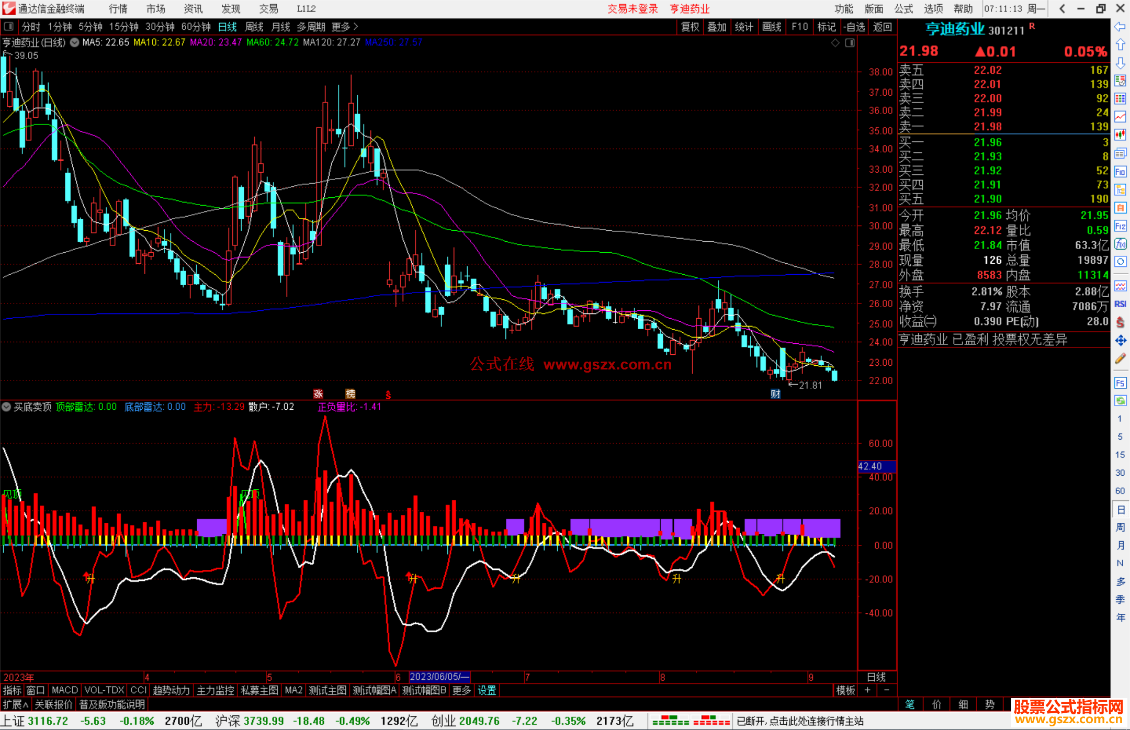Click the four-way move arrows icon

(x=1120, y=341)
